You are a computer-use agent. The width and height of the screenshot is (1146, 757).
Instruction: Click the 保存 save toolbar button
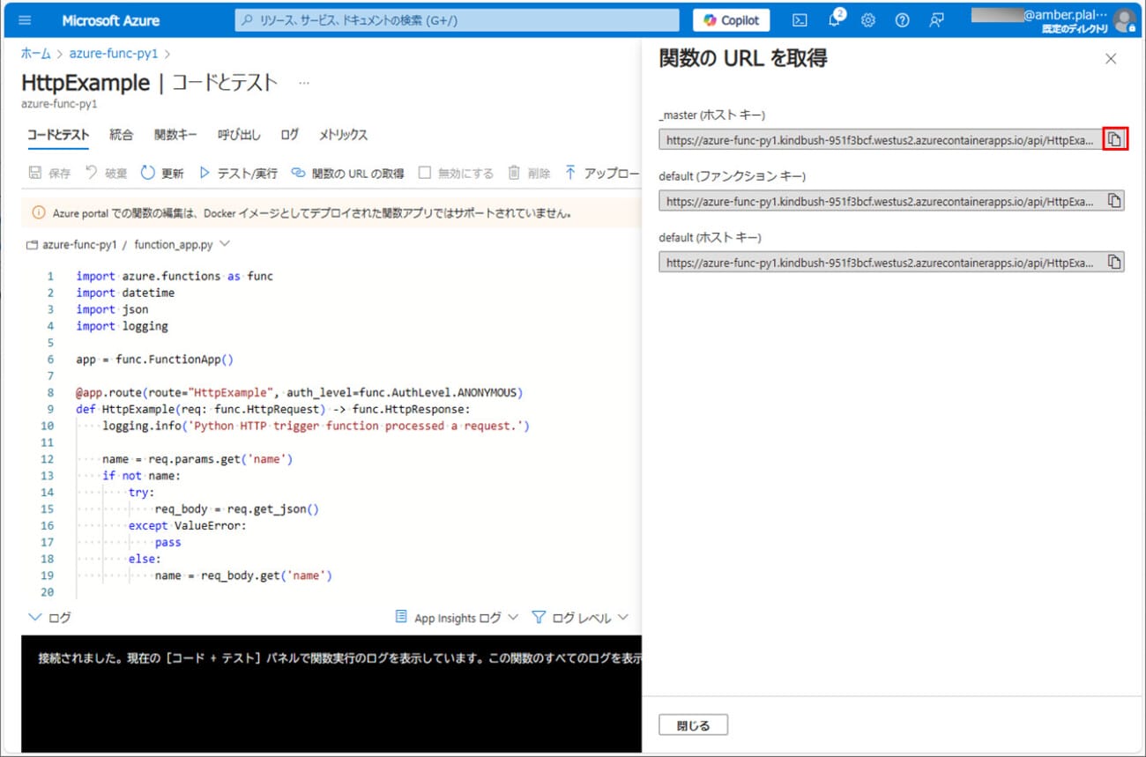(x=49, y=174)
